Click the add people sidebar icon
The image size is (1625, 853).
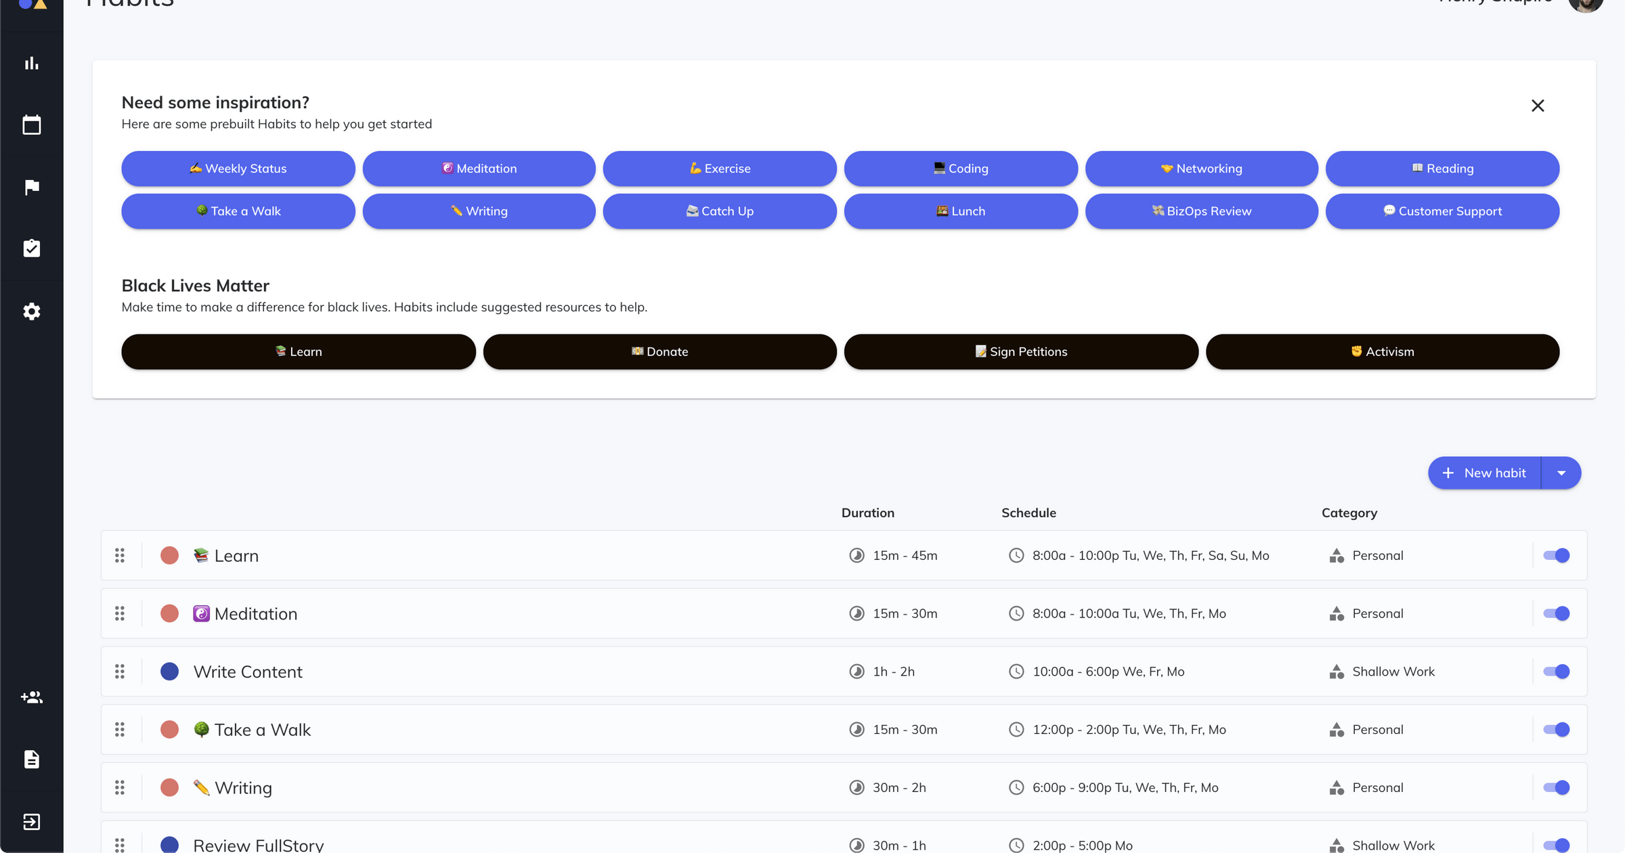(32, 697)
